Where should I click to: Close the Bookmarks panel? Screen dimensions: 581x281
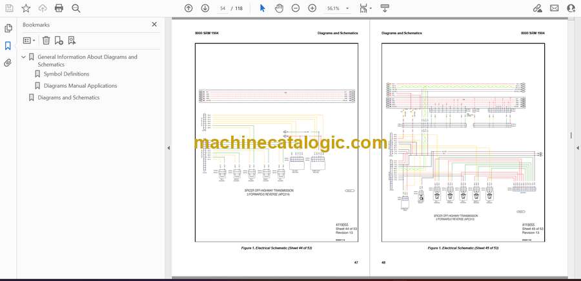pyautogui.click(x=154, y=25)
